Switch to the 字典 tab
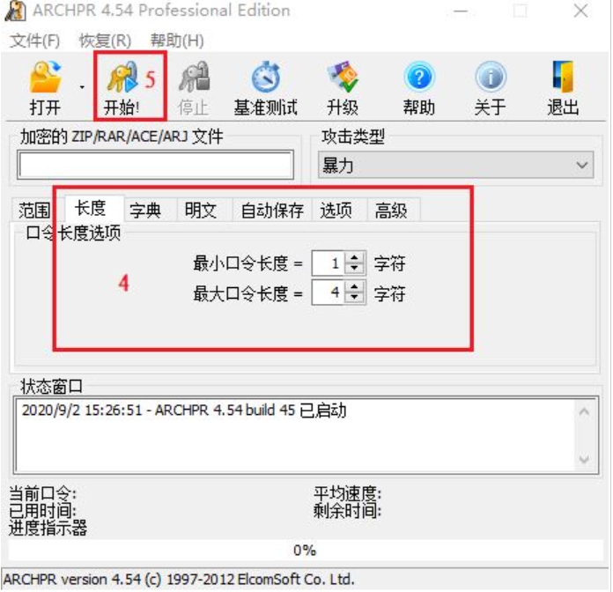 pos(145,211)
